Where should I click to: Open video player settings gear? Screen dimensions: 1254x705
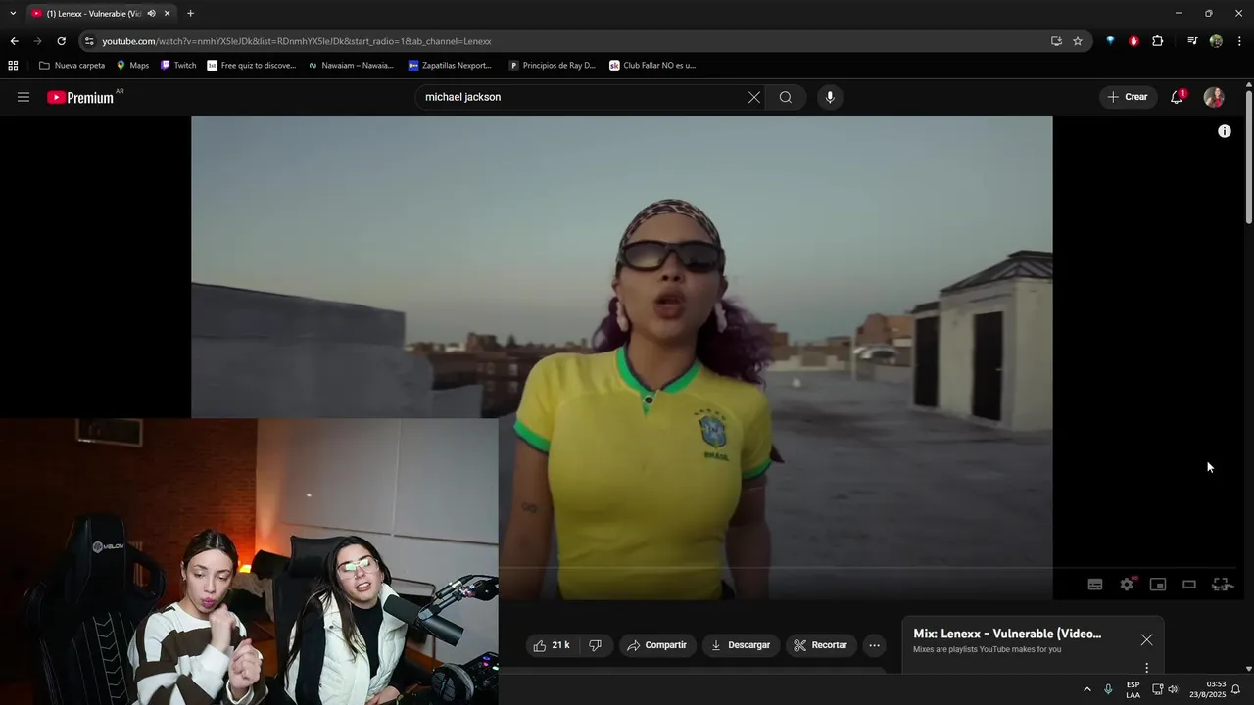point(1127,585)
